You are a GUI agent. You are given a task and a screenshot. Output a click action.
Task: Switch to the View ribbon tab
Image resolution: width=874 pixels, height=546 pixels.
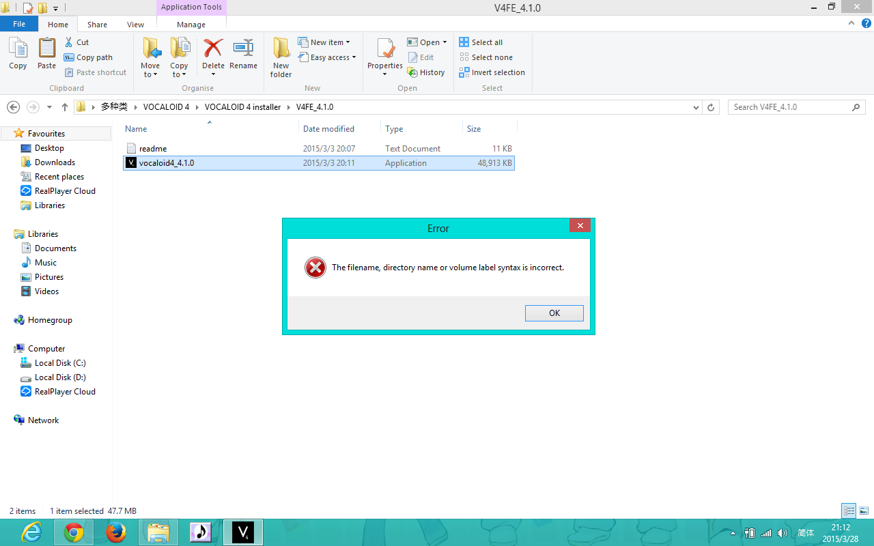coord(135,25)
